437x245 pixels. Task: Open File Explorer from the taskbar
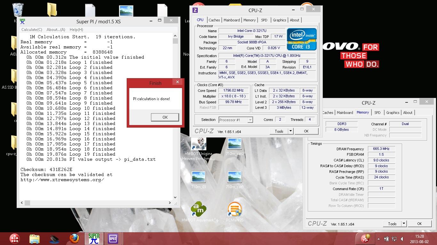(x=35, y=239)
